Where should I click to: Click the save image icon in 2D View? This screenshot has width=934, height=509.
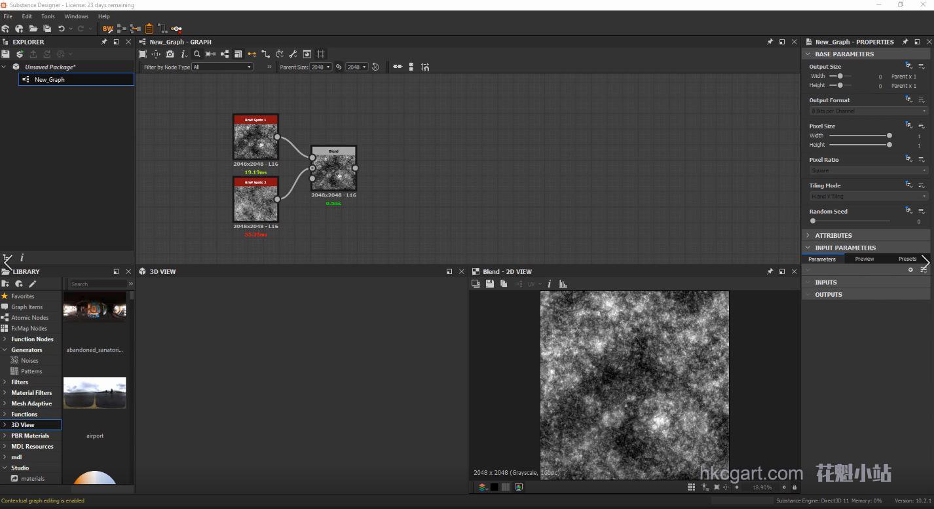(489, 284)
